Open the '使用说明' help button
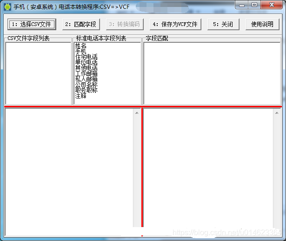 (262, 24)
